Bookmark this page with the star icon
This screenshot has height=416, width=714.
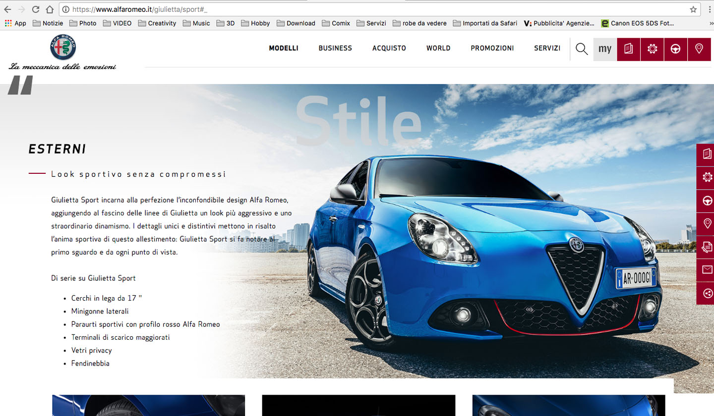[693, 9]
